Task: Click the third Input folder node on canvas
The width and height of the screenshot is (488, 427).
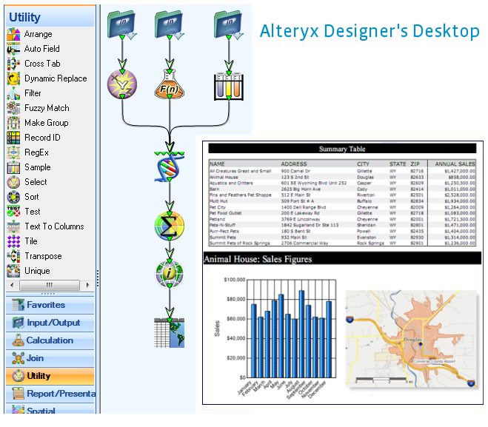Action: click(228, 25)
